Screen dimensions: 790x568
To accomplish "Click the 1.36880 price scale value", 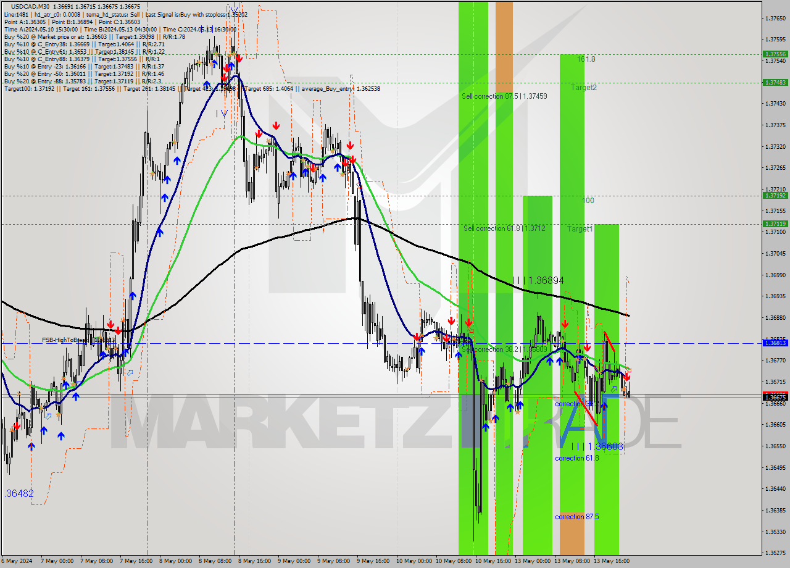I will (x=775, y=318).
